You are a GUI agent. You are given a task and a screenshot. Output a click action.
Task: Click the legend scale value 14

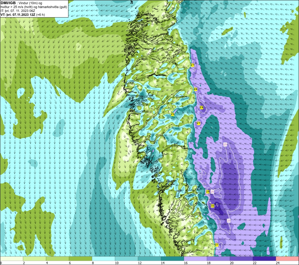(x=163, y=263)
